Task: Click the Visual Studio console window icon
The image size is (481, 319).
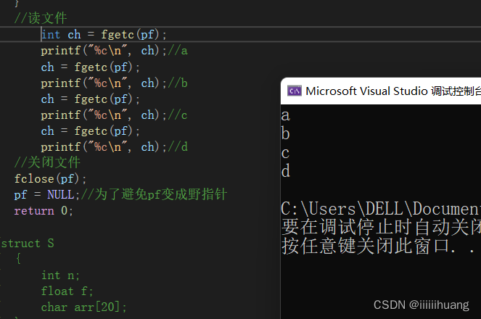Action: (x=294, y=91)
